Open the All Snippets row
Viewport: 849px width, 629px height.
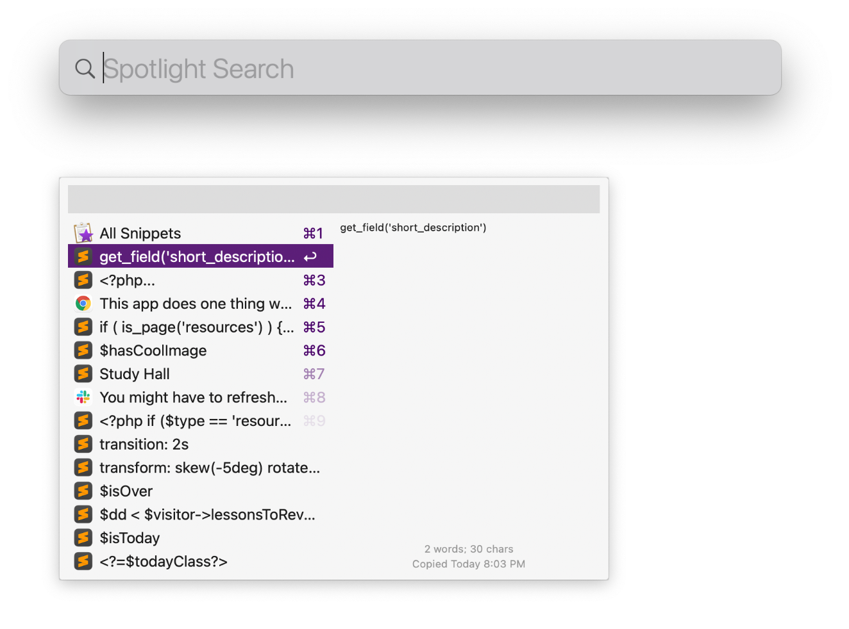coord(201,233)
